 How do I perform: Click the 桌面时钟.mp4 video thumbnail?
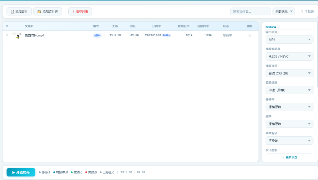[x=17, y=35]
